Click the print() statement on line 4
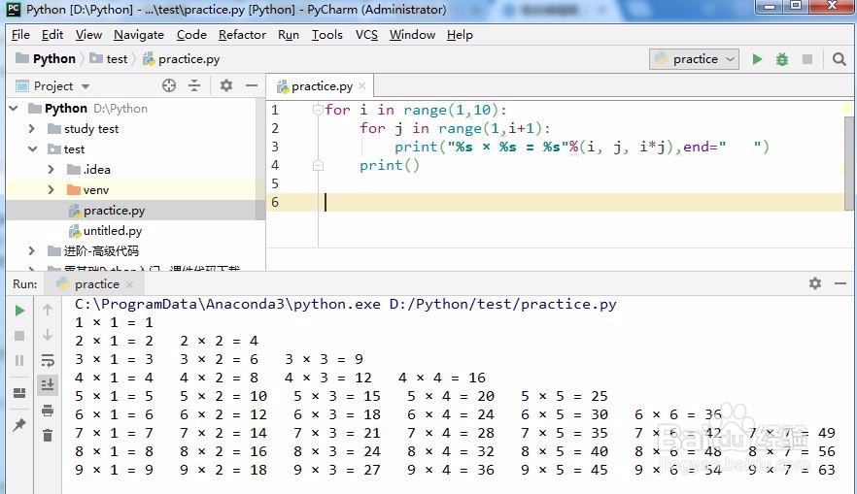The image size is (857, 494). [389, 165]
